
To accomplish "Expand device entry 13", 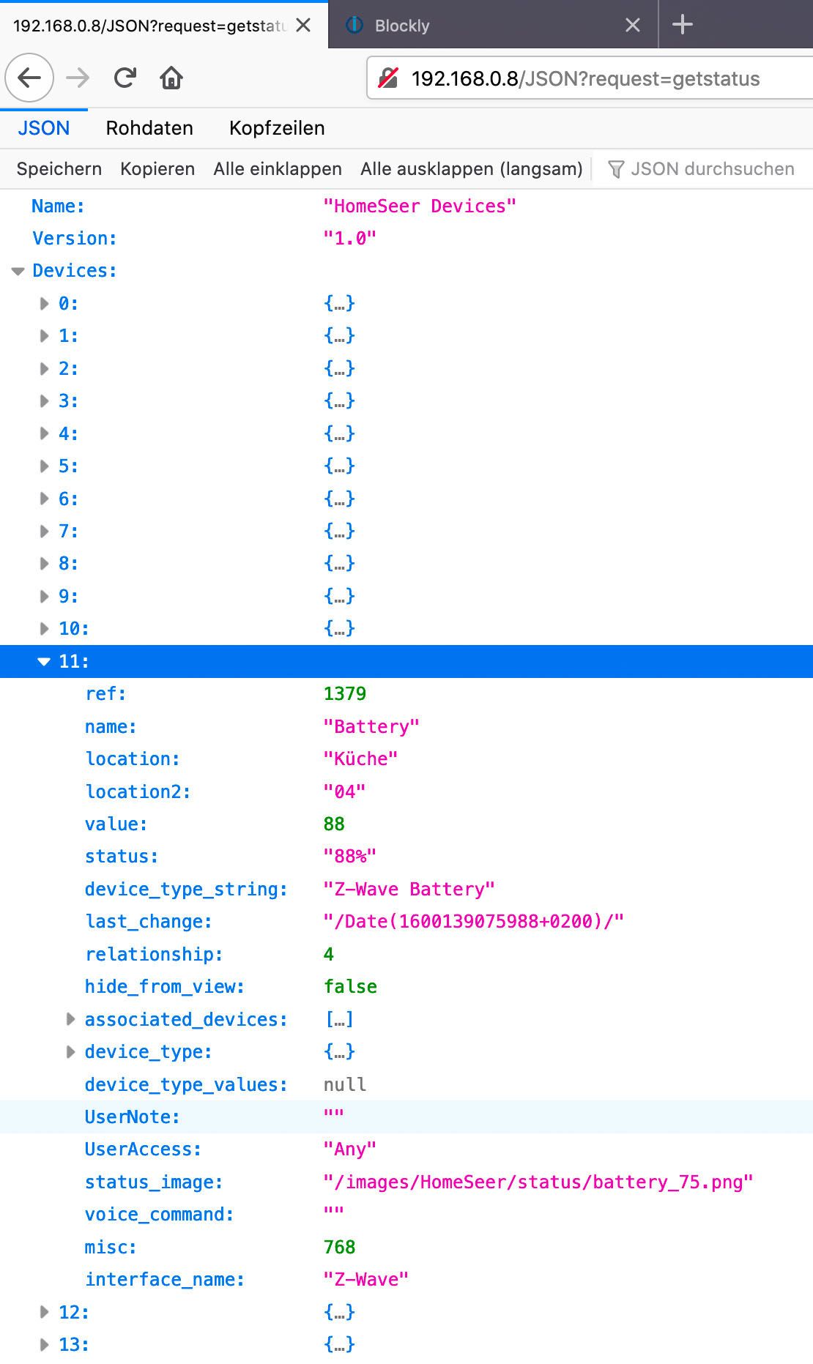I will [45, 1344].
